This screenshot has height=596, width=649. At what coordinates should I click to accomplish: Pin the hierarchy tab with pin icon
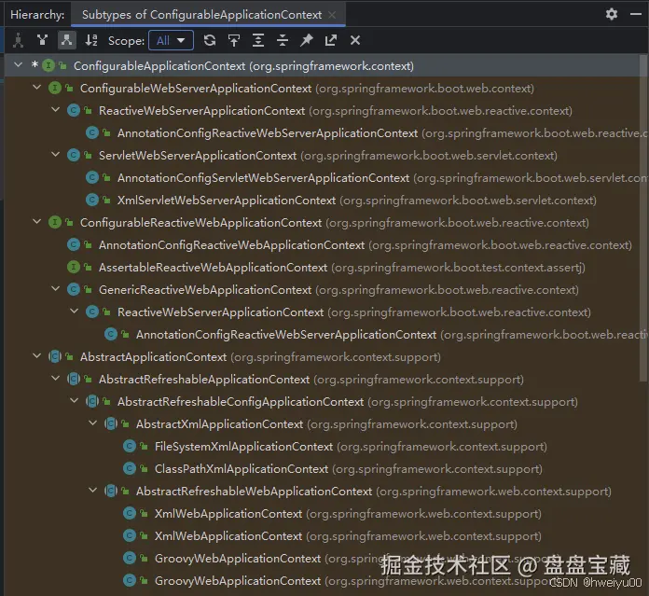[307, 40]
